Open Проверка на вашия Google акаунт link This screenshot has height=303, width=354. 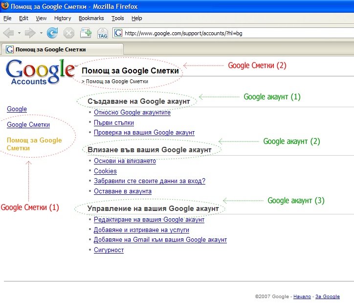[144, 132]
